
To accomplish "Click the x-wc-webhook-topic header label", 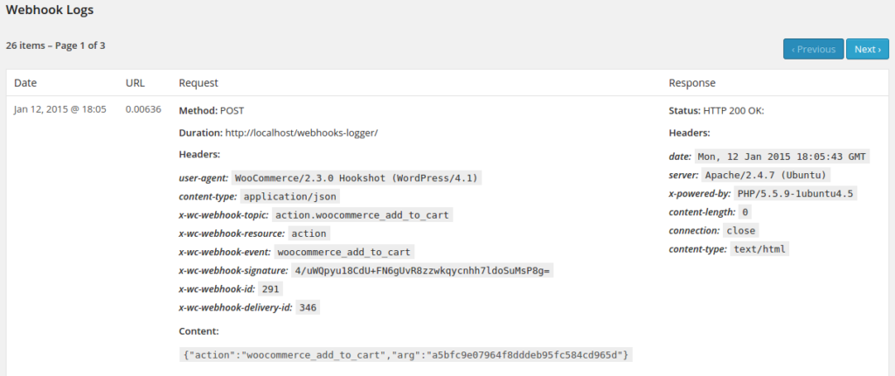I will click(224, 215).
